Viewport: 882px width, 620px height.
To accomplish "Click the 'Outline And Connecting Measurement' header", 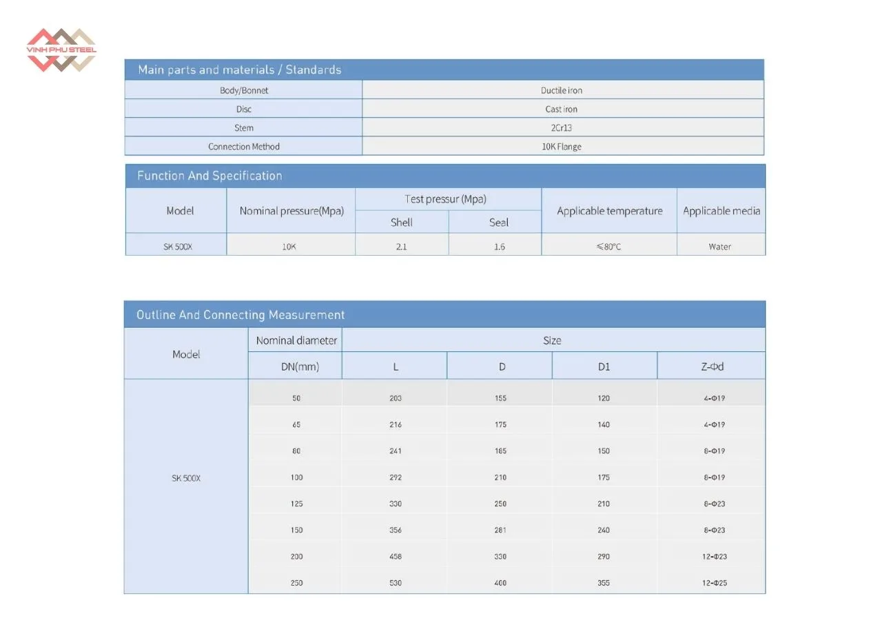I will 240,315.
